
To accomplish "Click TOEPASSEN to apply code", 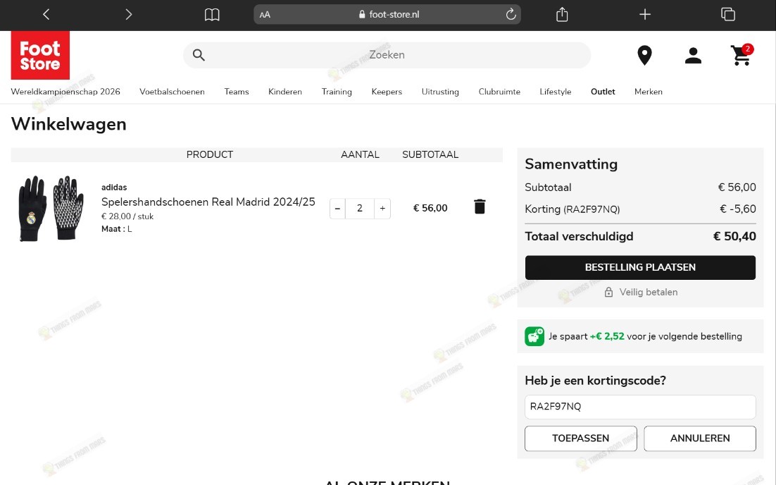I will [580, 438].
